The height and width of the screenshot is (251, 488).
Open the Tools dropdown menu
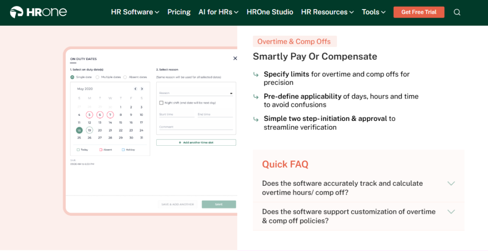[x=374, y=12]
